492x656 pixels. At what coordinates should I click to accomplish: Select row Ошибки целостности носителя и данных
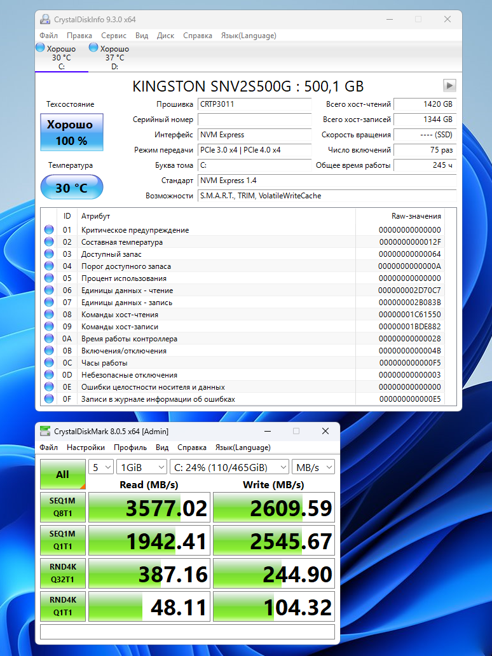pyautogui.click(x=243, y=387)
